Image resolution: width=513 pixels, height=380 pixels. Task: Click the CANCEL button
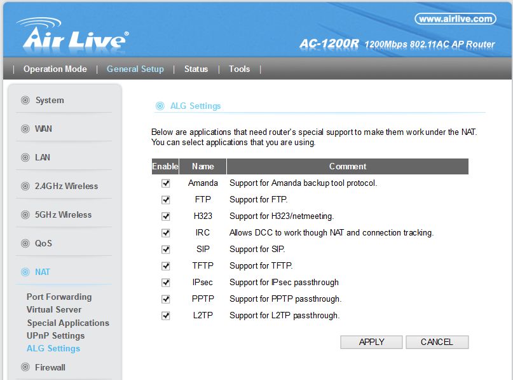pos(437,342)
